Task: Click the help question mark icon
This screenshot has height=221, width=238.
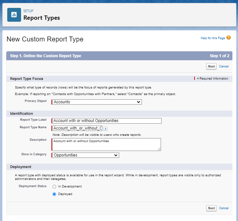Action: (x=228, y=38)
